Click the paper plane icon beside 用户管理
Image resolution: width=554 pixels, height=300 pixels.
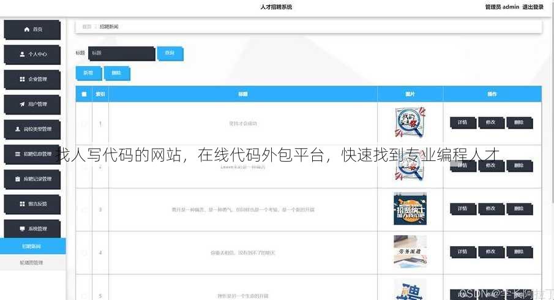[22, 104]
